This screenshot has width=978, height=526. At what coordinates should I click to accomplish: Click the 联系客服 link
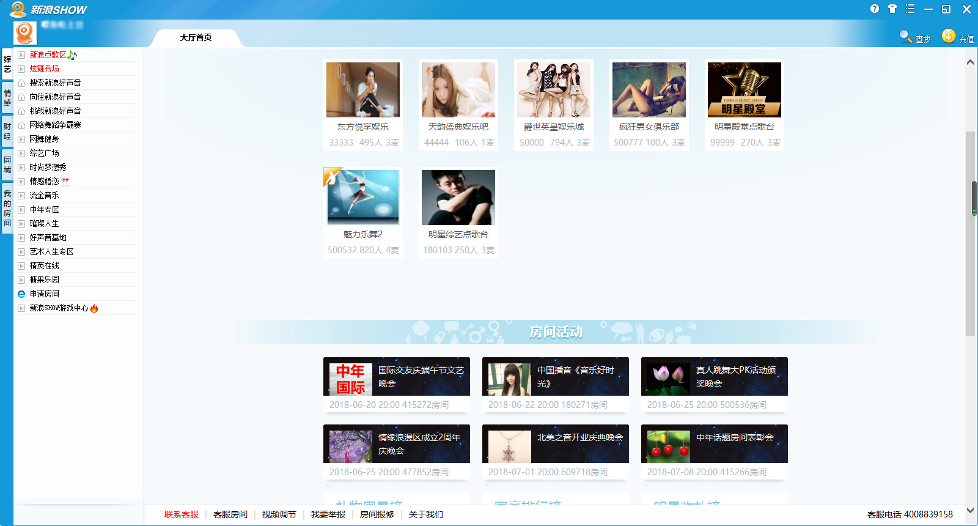pyautogui.click(x=182, y=514)
